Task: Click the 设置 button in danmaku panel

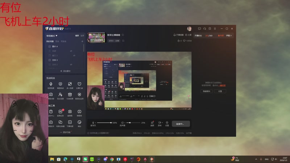Action: point(220,91)
